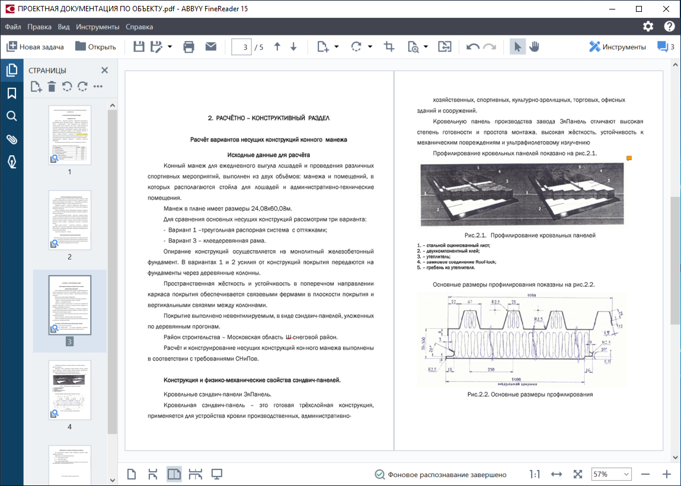Switch to two-page view mode

click(174, 474)
